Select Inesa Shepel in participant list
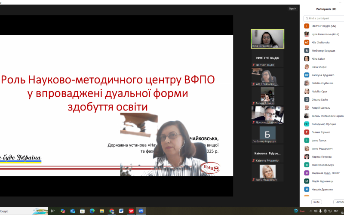 click(324, 67)
